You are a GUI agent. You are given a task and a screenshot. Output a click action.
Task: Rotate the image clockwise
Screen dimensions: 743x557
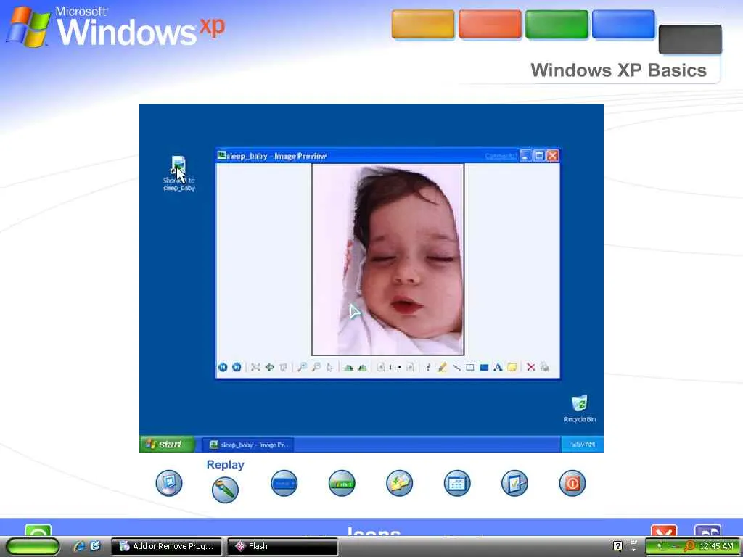tap(348, 367)
